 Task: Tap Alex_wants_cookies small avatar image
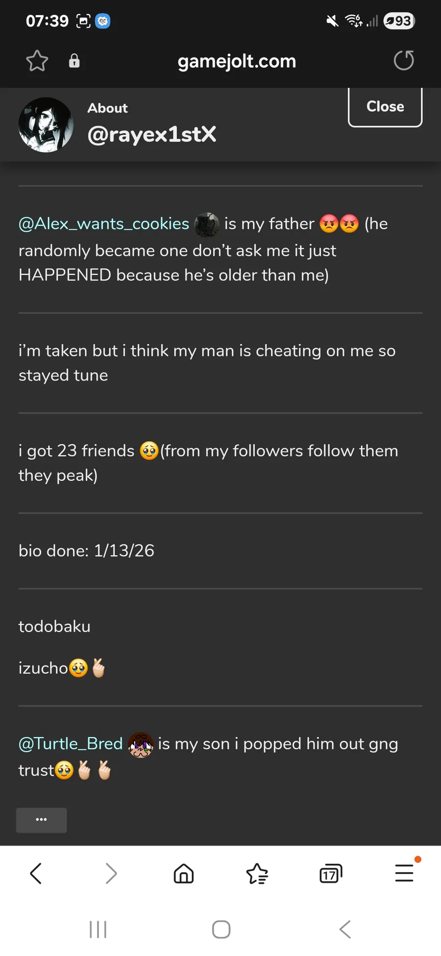[x=207, y=225]
